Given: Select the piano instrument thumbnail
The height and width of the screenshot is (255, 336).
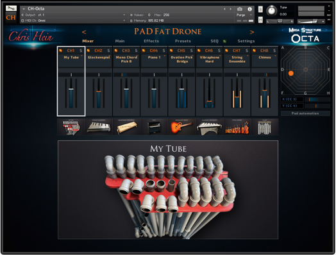Looking at the screenshot, I should [x=154, y=127].
